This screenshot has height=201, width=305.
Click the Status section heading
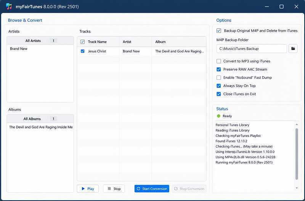[x=222, y=109]
